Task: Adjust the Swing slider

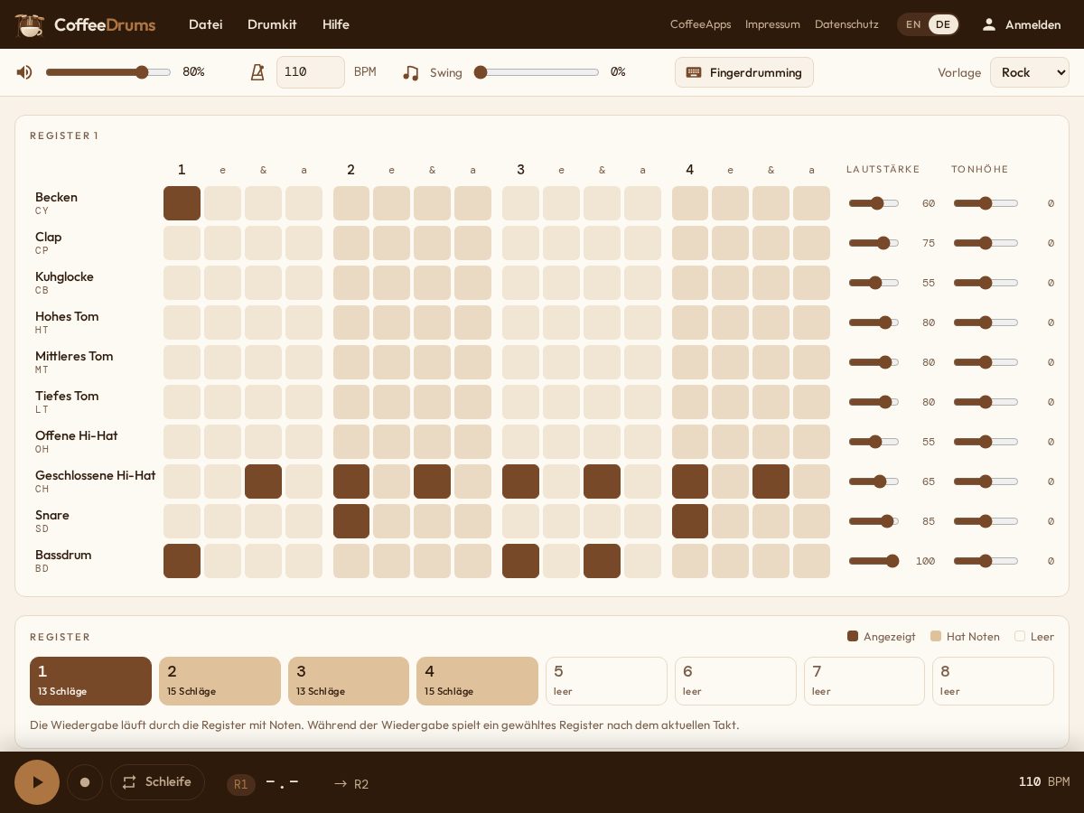Action: [537, 72]
